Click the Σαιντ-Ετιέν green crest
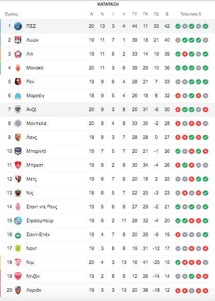The height and width of the screenshot is (301, 215). click(x=18, y=235)
